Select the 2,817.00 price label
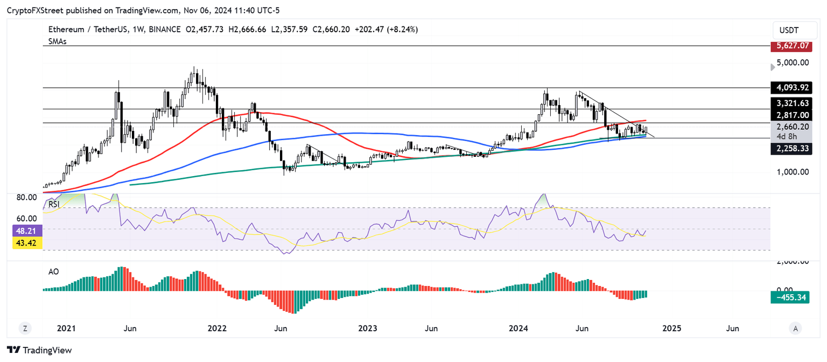This screenshot has height=362, width=827. pos(791,115)
